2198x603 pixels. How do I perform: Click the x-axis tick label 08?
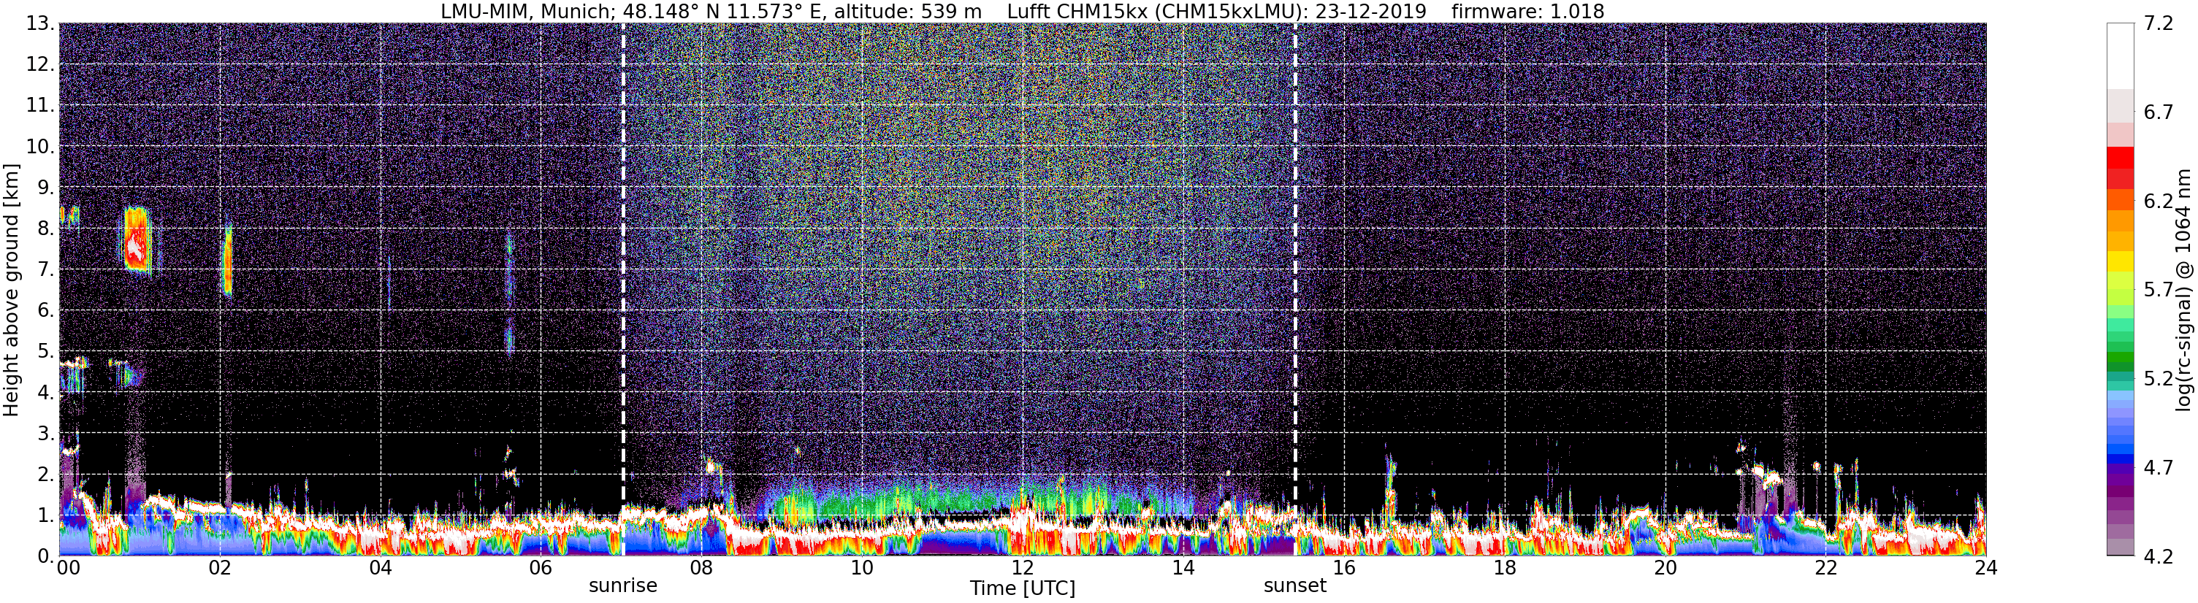(x=701, y=568)
